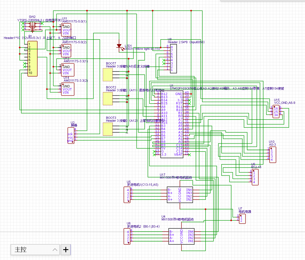This screenshot has height=260, width=305.
Task: Select the SW2 power switch symbol
Action: pyautogui.click(x=32, y=27)
